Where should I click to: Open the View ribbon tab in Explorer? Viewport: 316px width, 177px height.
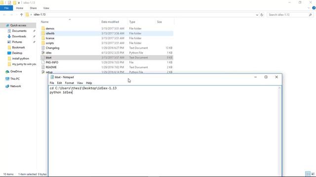pyautogui.click(x=46, y=8)
